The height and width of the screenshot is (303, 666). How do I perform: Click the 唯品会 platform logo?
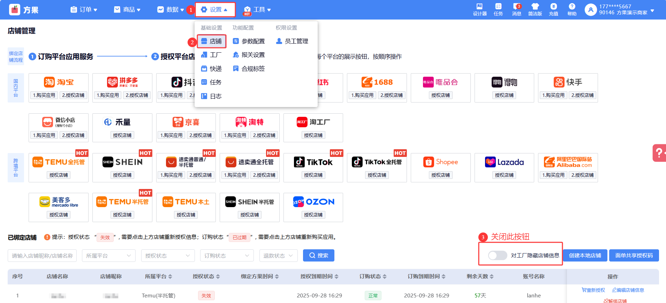(440, 82)
